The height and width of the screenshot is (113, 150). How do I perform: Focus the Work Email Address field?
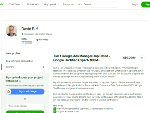tap(25, 106)
